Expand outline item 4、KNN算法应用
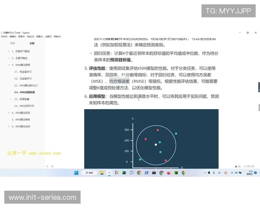The height and width of the screenshot is (208, 260). coord(9,113)
